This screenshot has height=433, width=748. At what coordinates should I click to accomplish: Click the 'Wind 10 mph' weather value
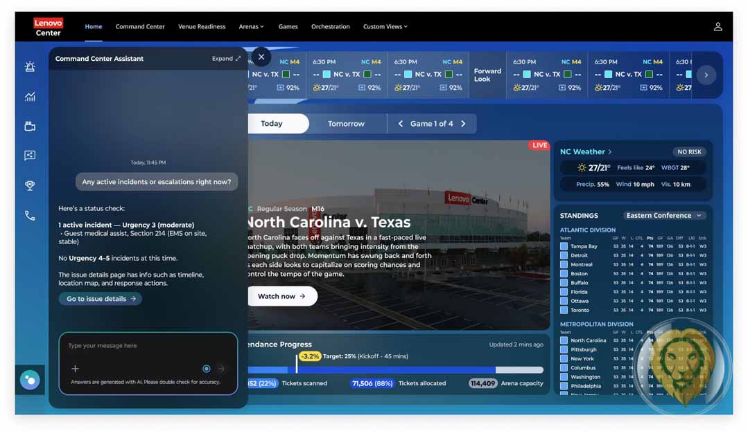[x=635, y=184]
